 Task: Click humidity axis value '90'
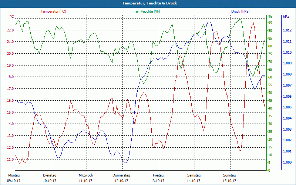[x=270, y=31]
